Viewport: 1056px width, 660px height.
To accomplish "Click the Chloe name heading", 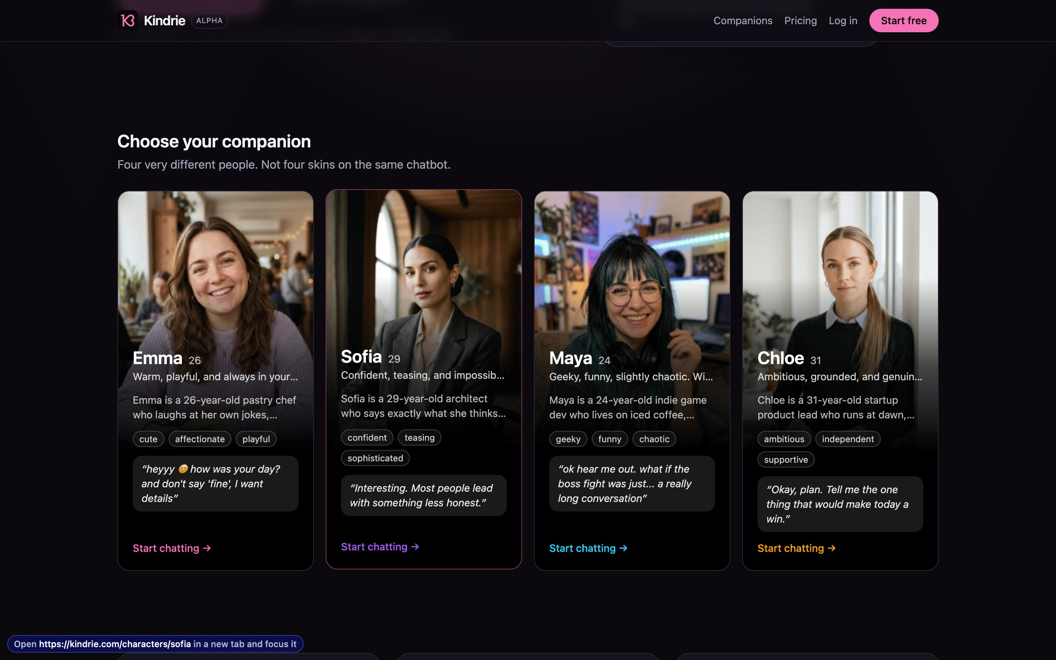I will point(781,358).
